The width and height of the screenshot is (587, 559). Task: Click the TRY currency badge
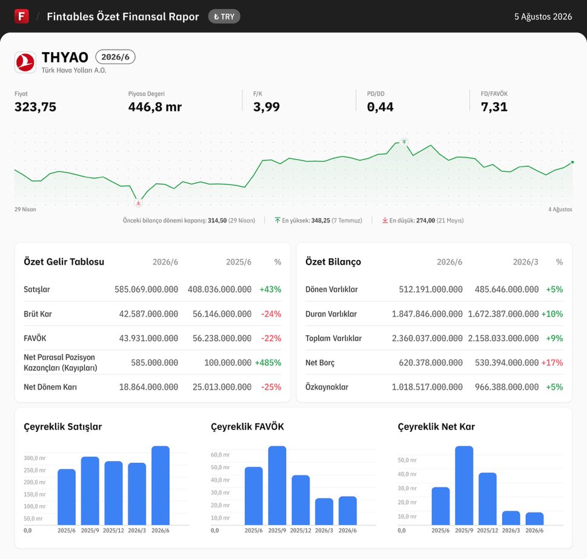point(224,16)
